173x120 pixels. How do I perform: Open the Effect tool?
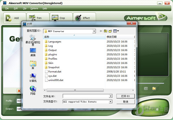pos(84,18)
